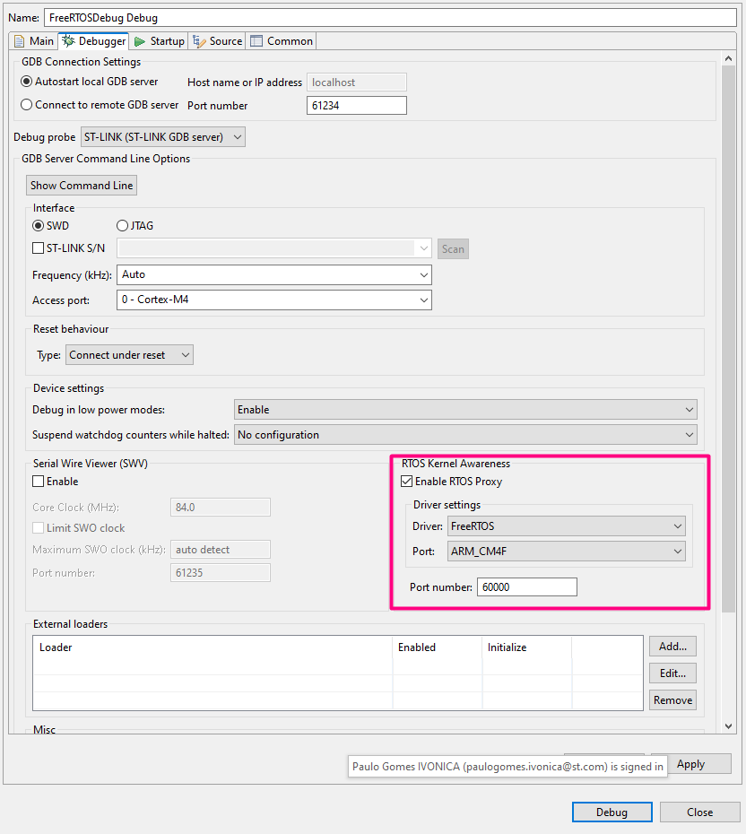This screenshot has height=834, width=746.
Task: Click the scrollbar down arrow
Action: click(728, 726)
